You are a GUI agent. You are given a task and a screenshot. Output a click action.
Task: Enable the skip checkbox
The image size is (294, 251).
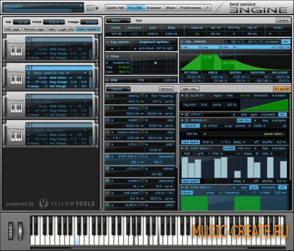pos(107,80)
